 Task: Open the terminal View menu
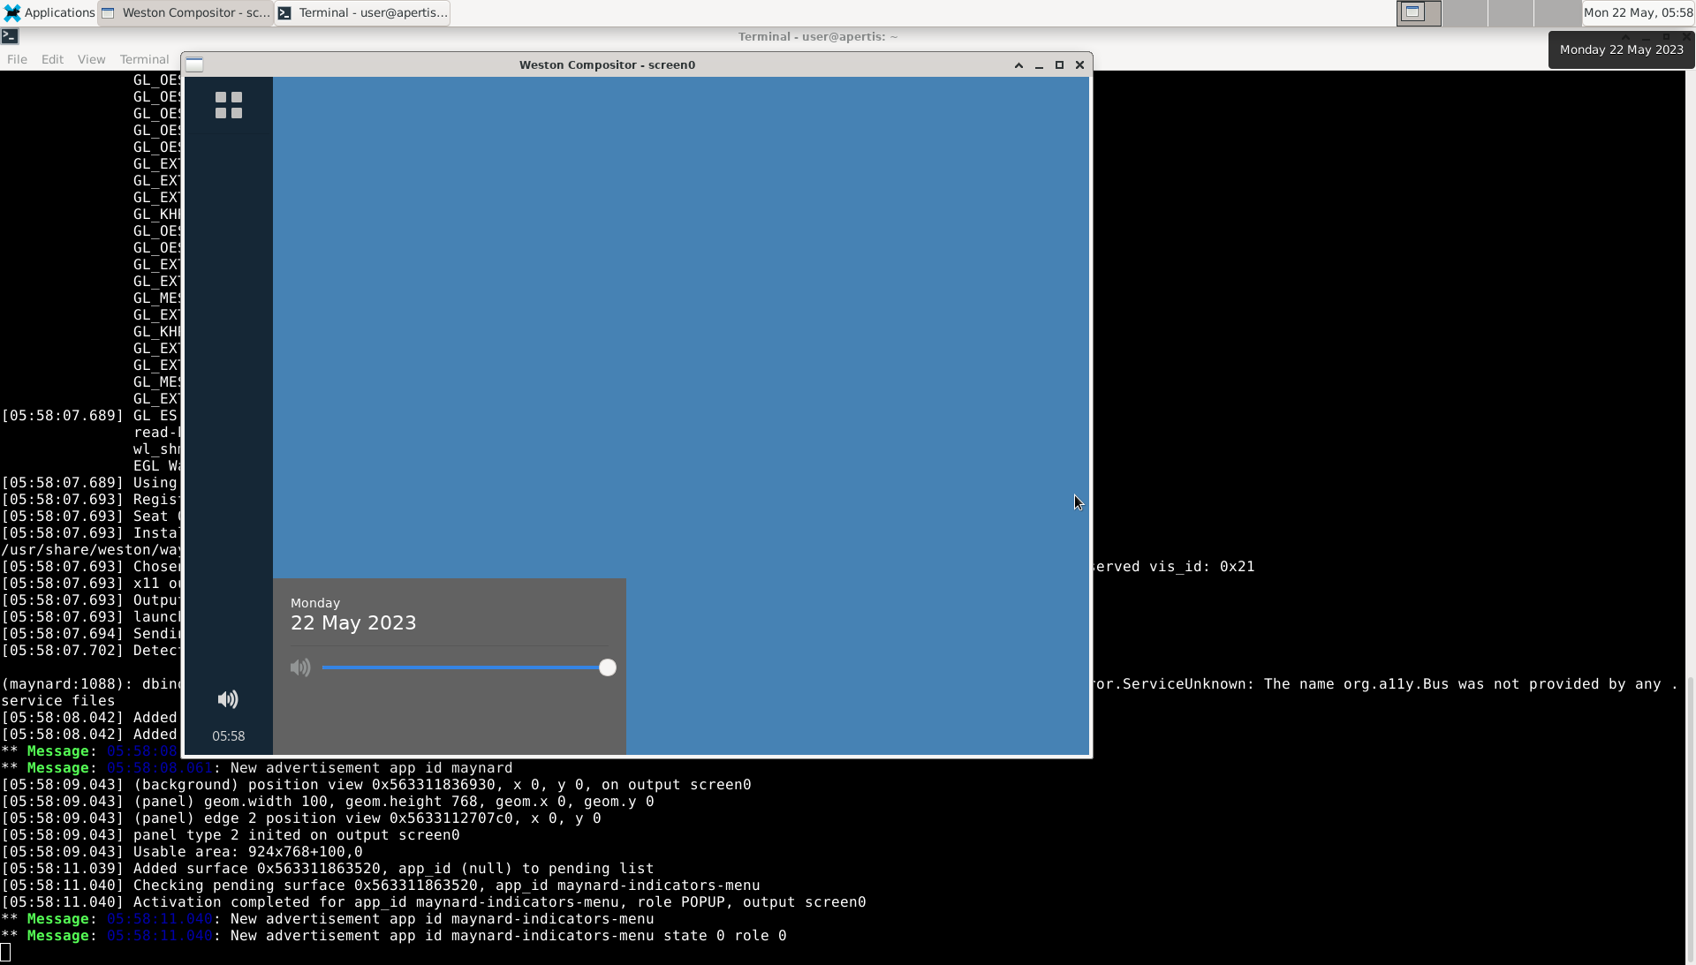point(91,59)
